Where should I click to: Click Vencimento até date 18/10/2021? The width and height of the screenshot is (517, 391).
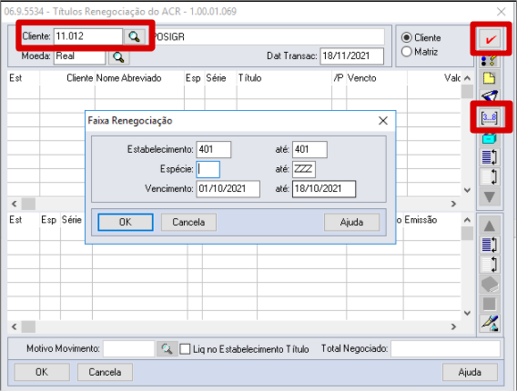point(324,189)
